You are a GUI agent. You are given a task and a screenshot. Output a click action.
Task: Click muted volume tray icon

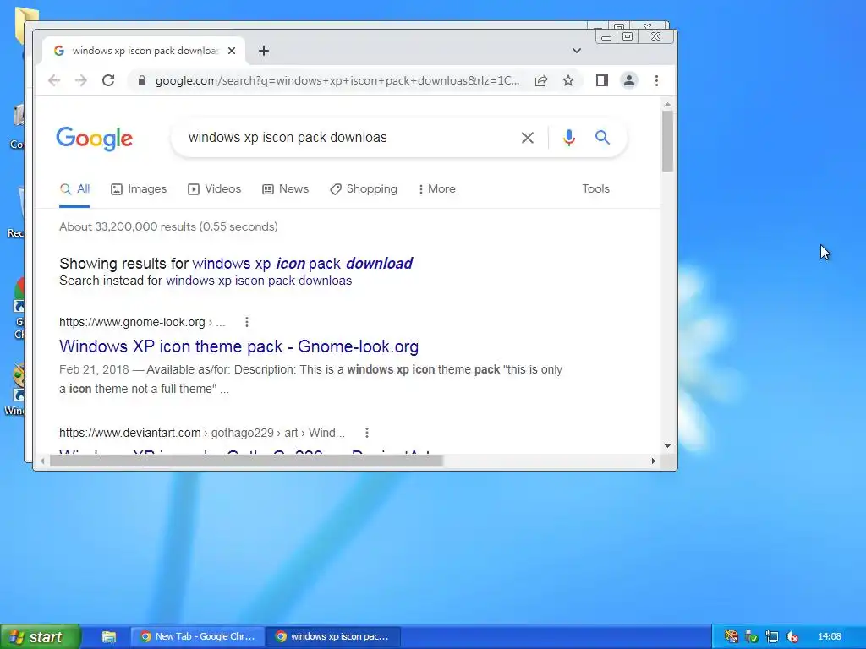(x=792, y=637)
